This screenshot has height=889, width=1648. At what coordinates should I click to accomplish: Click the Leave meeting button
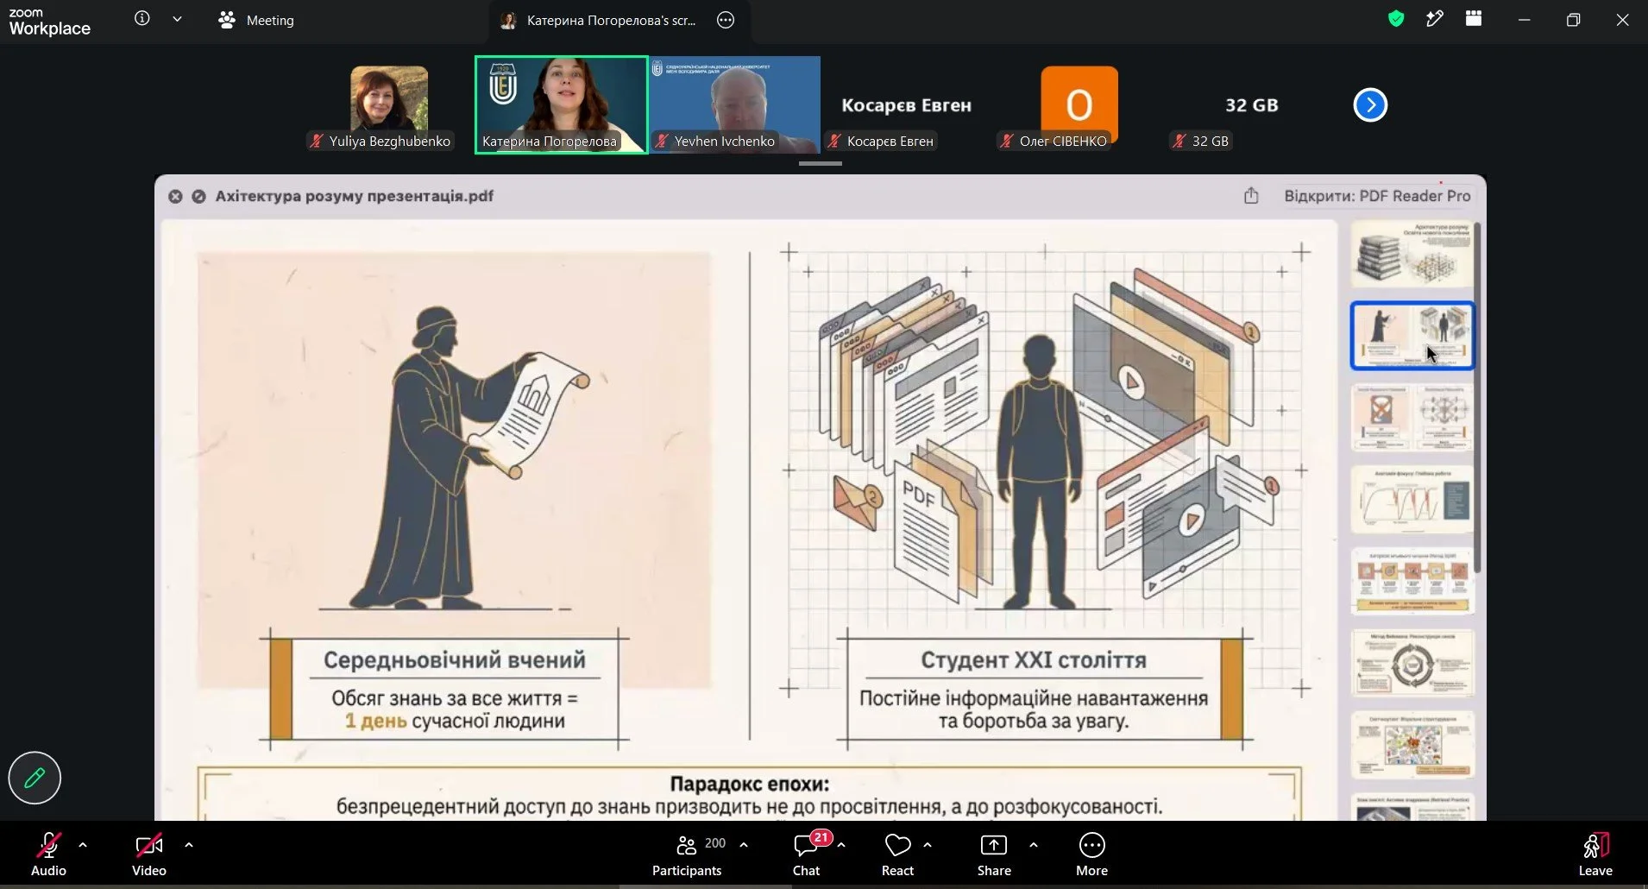[1595, 854]
